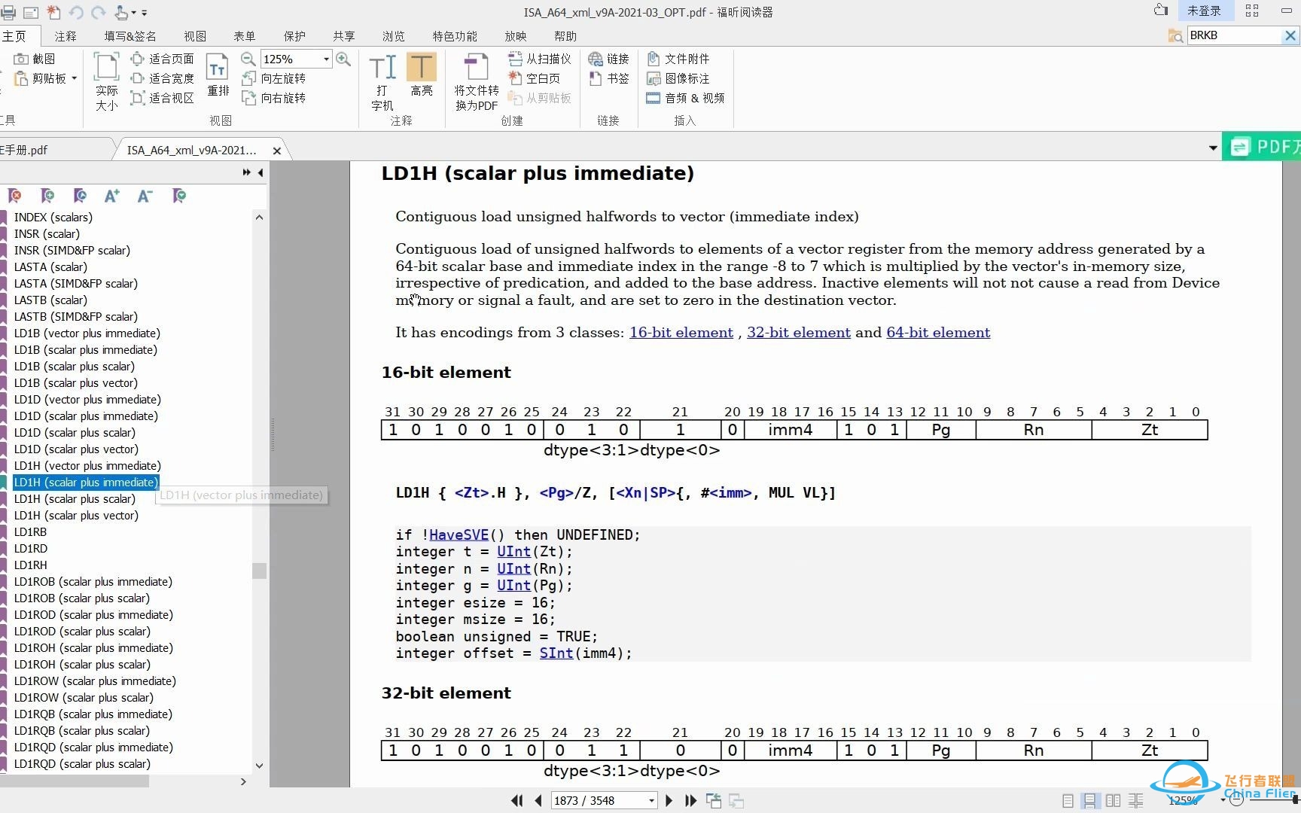Click 文件附件 file attachment tool

(x=678, y=59)
